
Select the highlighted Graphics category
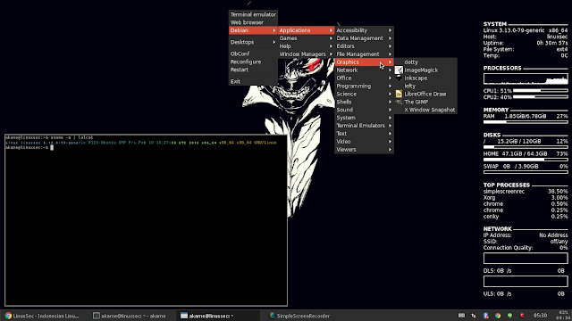click(364, 62)
